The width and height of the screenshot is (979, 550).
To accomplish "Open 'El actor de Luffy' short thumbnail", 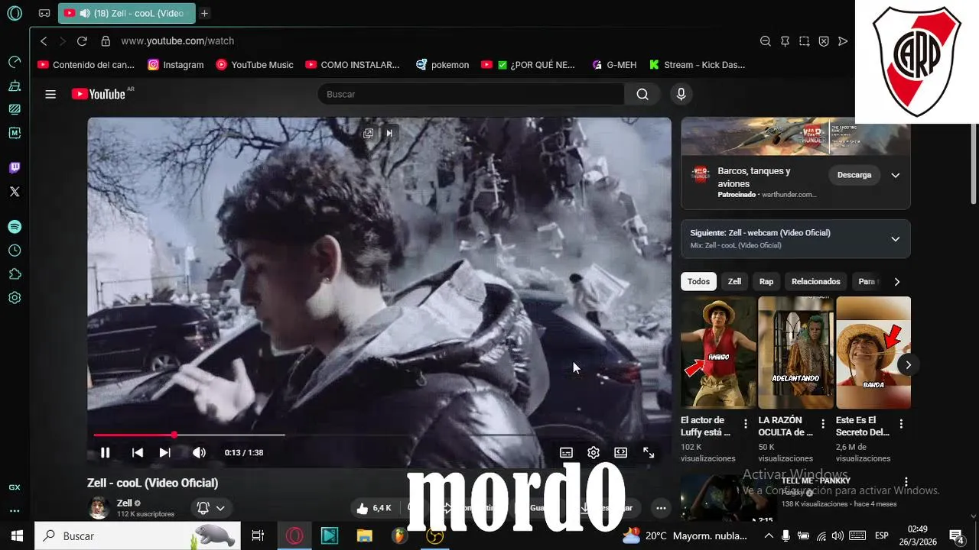I will (x=718, y=352).
